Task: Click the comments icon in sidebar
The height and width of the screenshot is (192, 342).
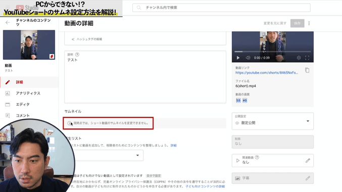Action: pos(8,115)
